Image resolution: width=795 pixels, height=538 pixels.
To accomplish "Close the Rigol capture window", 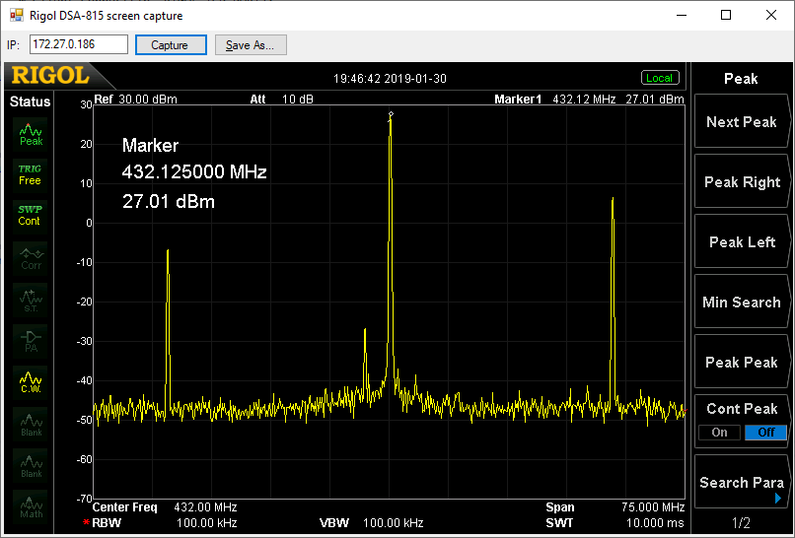I will (x=771, y=15).
